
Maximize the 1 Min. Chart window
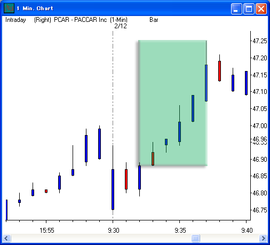249,9
